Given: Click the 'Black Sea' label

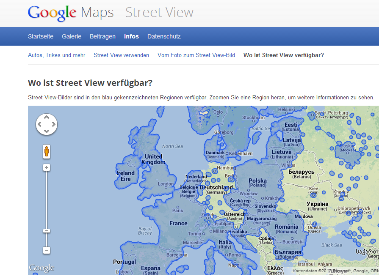Looking at the screenshot, I should click(x=332, y=245).
